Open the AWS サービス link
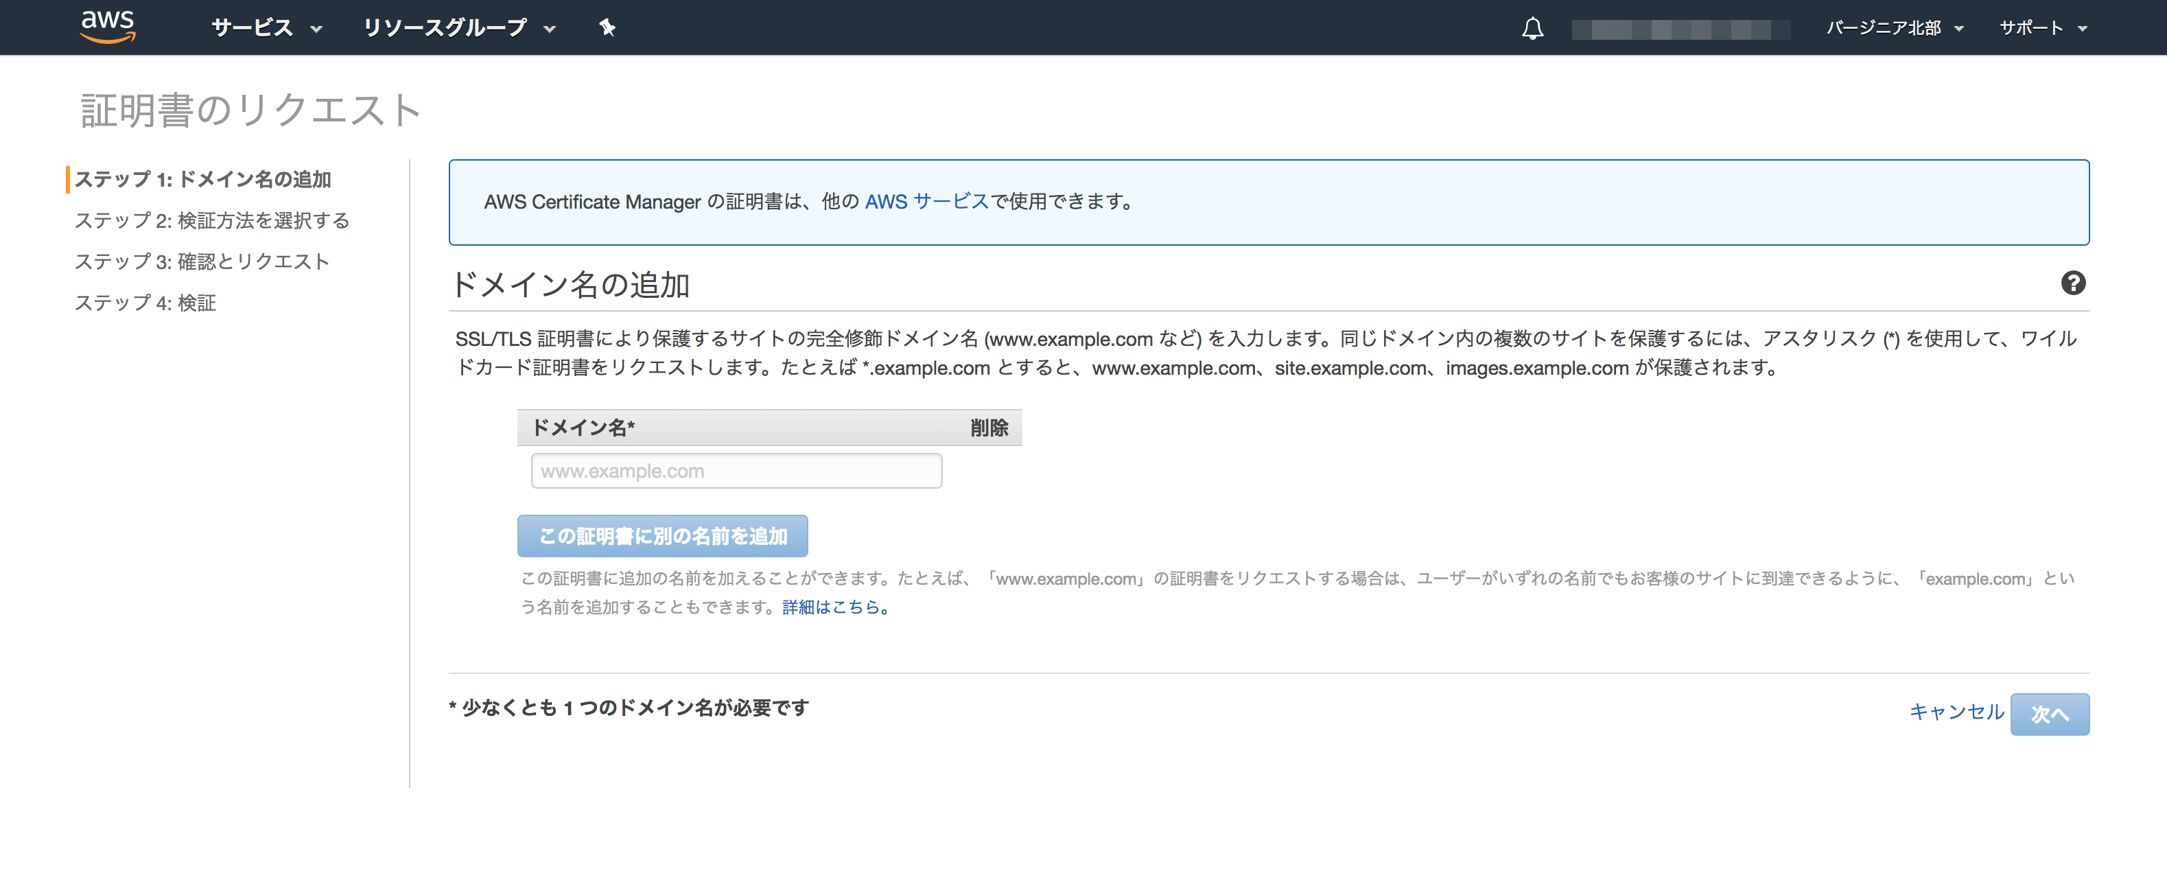Image resolution: width=2167 pixels, height=873 pixels. tap(926, 202)
